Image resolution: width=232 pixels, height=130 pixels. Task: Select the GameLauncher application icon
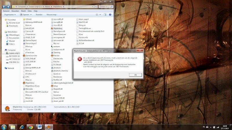[x=24, y=55]
